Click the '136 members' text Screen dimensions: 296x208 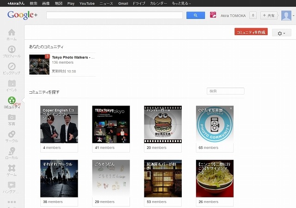63,62
